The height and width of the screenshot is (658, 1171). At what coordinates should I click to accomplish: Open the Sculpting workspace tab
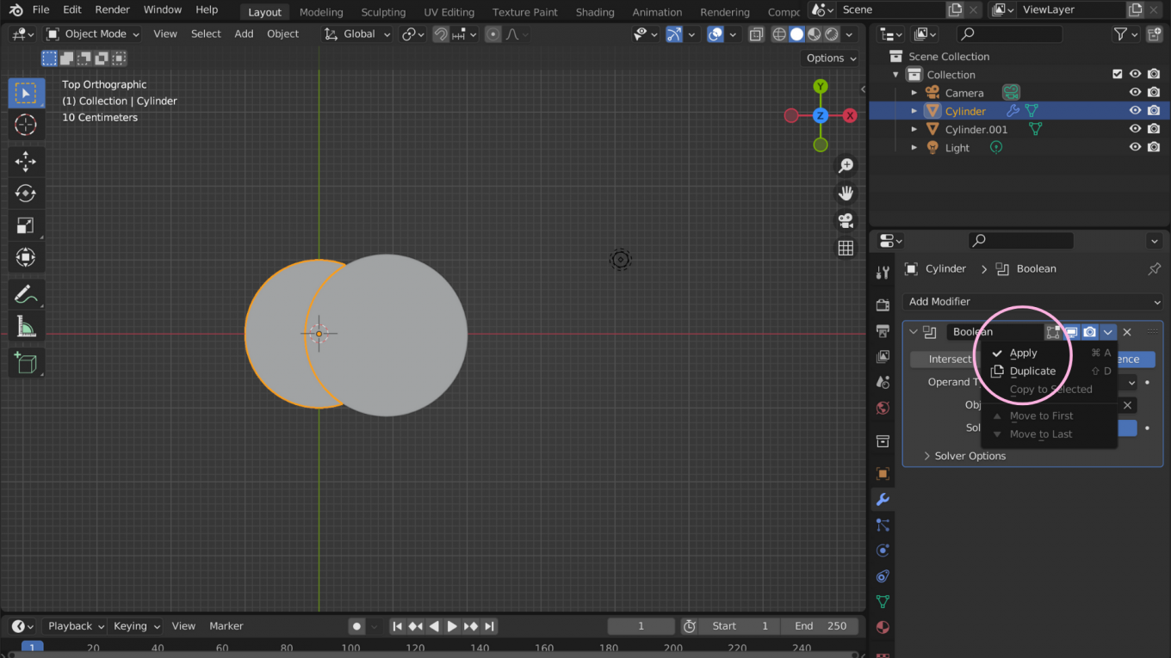tap(382, 12)
